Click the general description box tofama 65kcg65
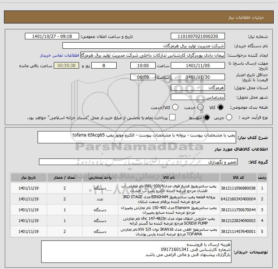The image size is (278, 269). click(x=137, y=137)
